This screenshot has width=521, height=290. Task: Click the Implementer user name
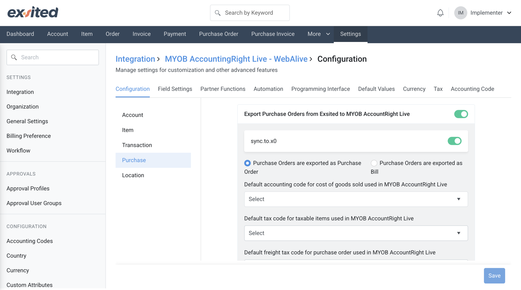click(486, 13)
